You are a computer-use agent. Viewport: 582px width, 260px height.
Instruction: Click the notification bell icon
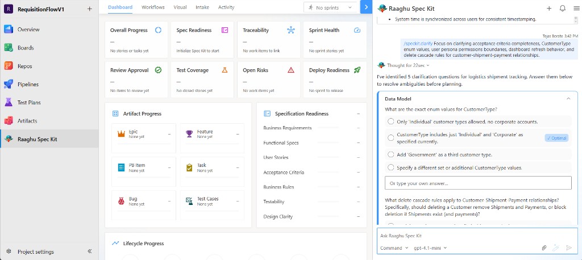point(562,8)
